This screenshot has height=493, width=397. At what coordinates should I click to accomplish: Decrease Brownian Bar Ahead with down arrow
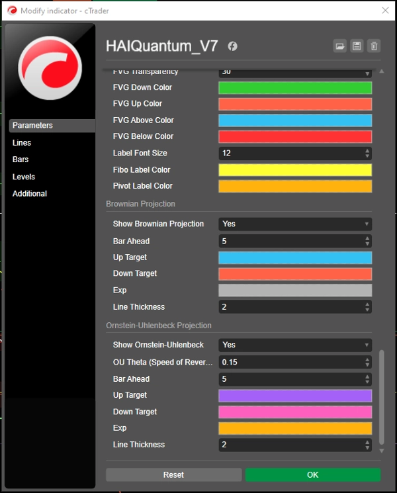(x=367, y=244)
